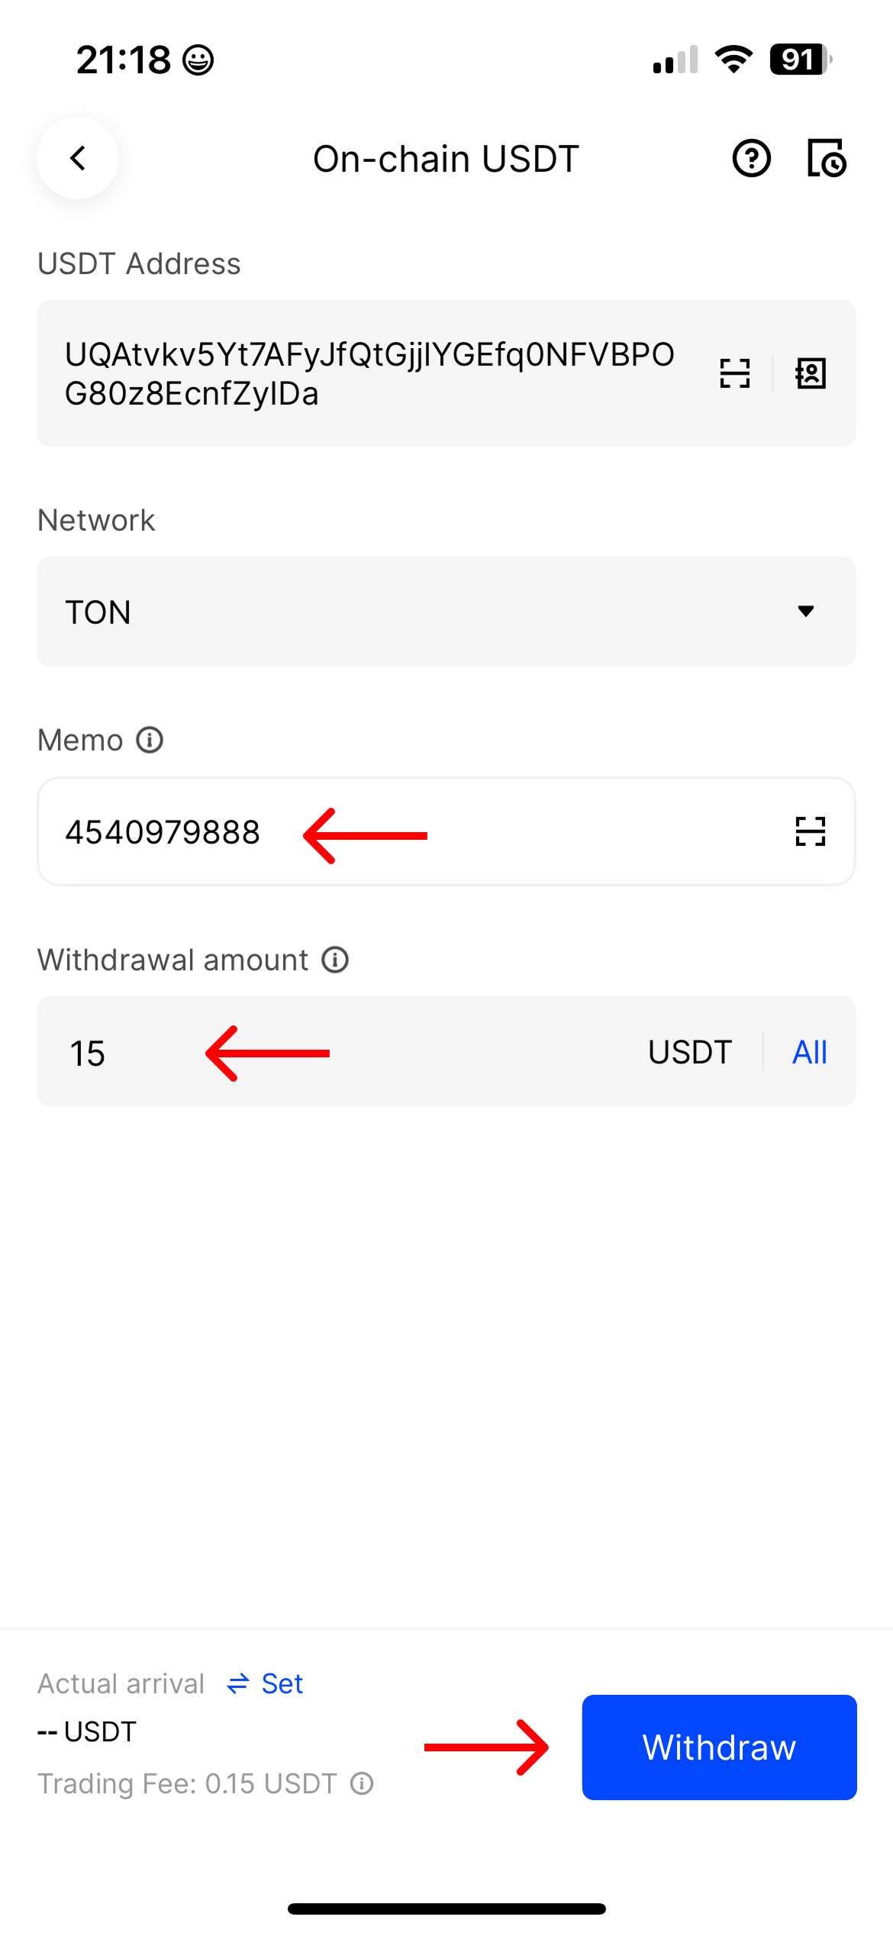Screen dimensions: 893x1933
Task: Tap the back arrow button
Action: [x=78, y=159]
